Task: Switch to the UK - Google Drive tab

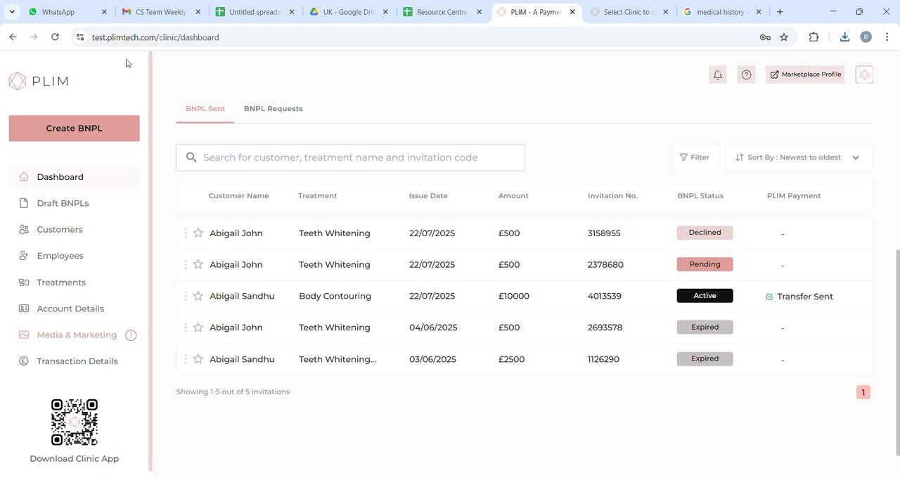Action: click(348, 12)
